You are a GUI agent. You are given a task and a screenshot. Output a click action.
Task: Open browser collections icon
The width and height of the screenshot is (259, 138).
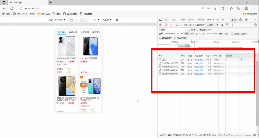coord(239,9)
